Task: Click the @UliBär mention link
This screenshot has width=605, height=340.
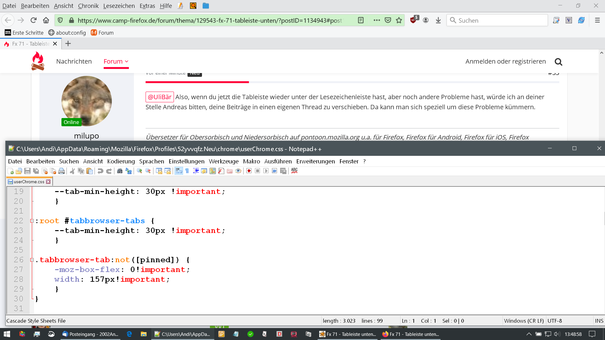Action: click(159, 97)
